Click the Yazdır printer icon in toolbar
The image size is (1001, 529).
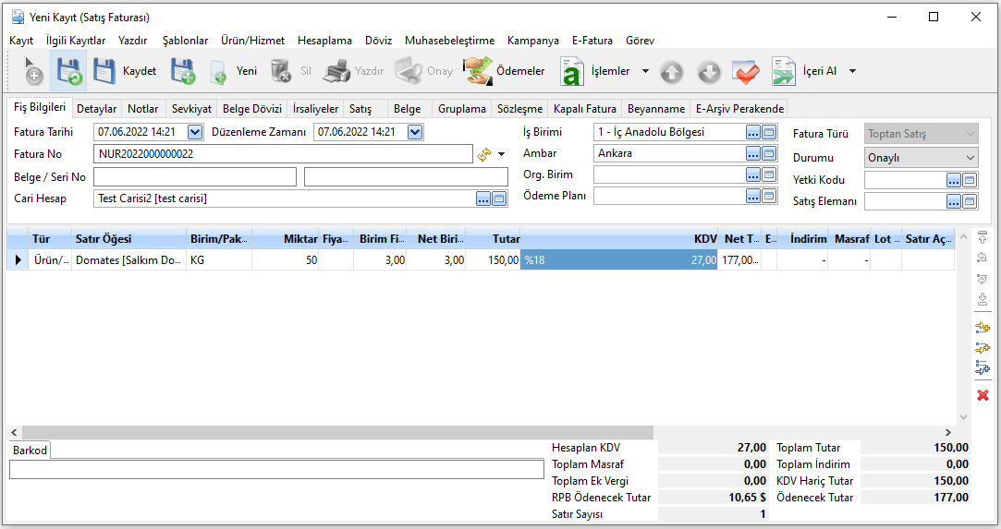pos(336,71)
